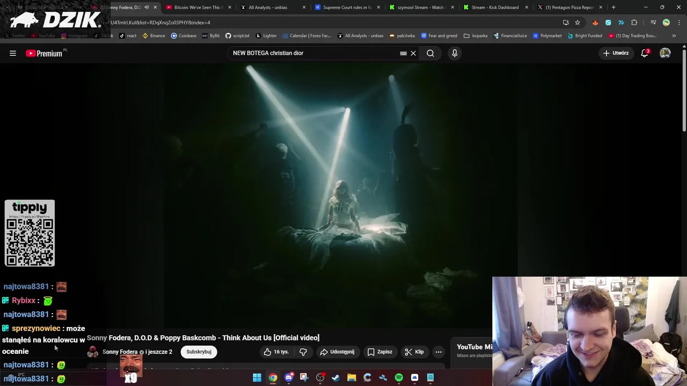
Task: Open OBS Studio from the taskbar
Action: 320,377
